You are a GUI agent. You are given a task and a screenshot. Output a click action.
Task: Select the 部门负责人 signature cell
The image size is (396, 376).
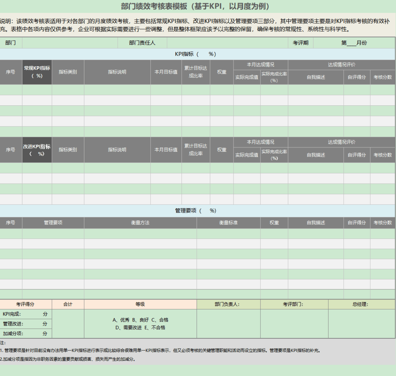pos(228,304)
